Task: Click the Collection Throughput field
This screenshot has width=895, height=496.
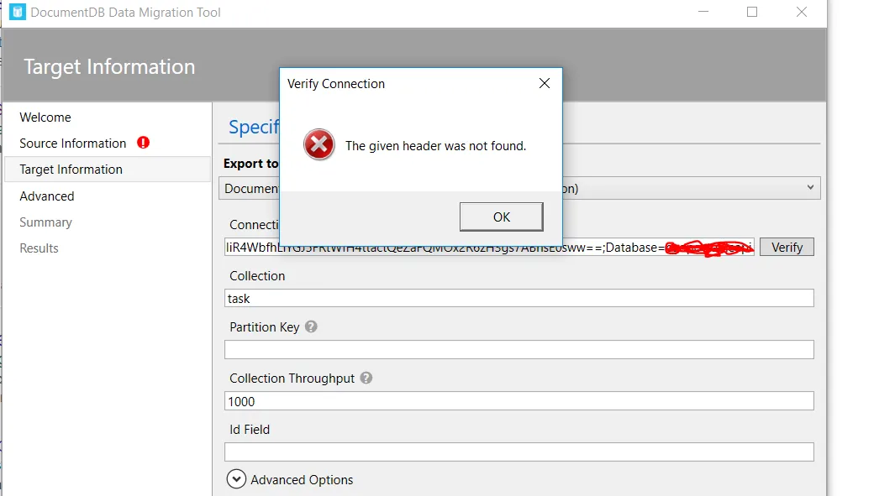Action: click(519, 401)
